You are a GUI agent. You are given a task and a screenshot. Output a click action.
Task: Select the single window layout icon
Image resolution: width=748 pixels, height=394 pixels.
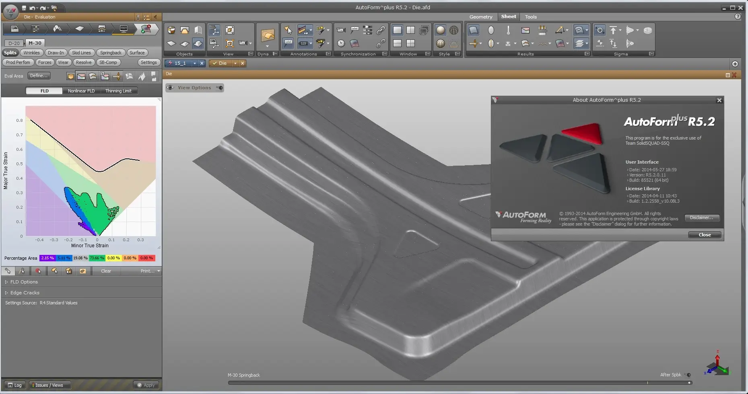[x=397, y=30]
